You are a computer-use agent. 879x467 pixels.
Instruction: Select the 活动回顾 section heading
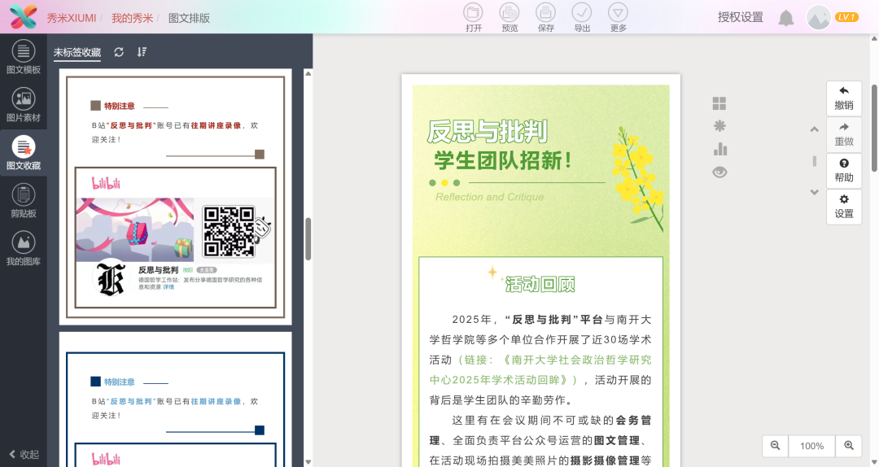click(540, 284)
